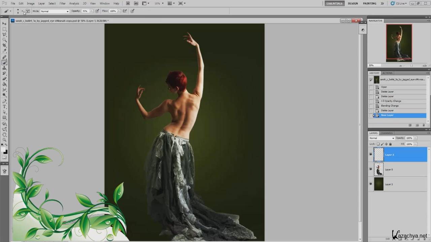431x242 pixels.
Task: Select the Horizontal Type tool
Action: 4,107
